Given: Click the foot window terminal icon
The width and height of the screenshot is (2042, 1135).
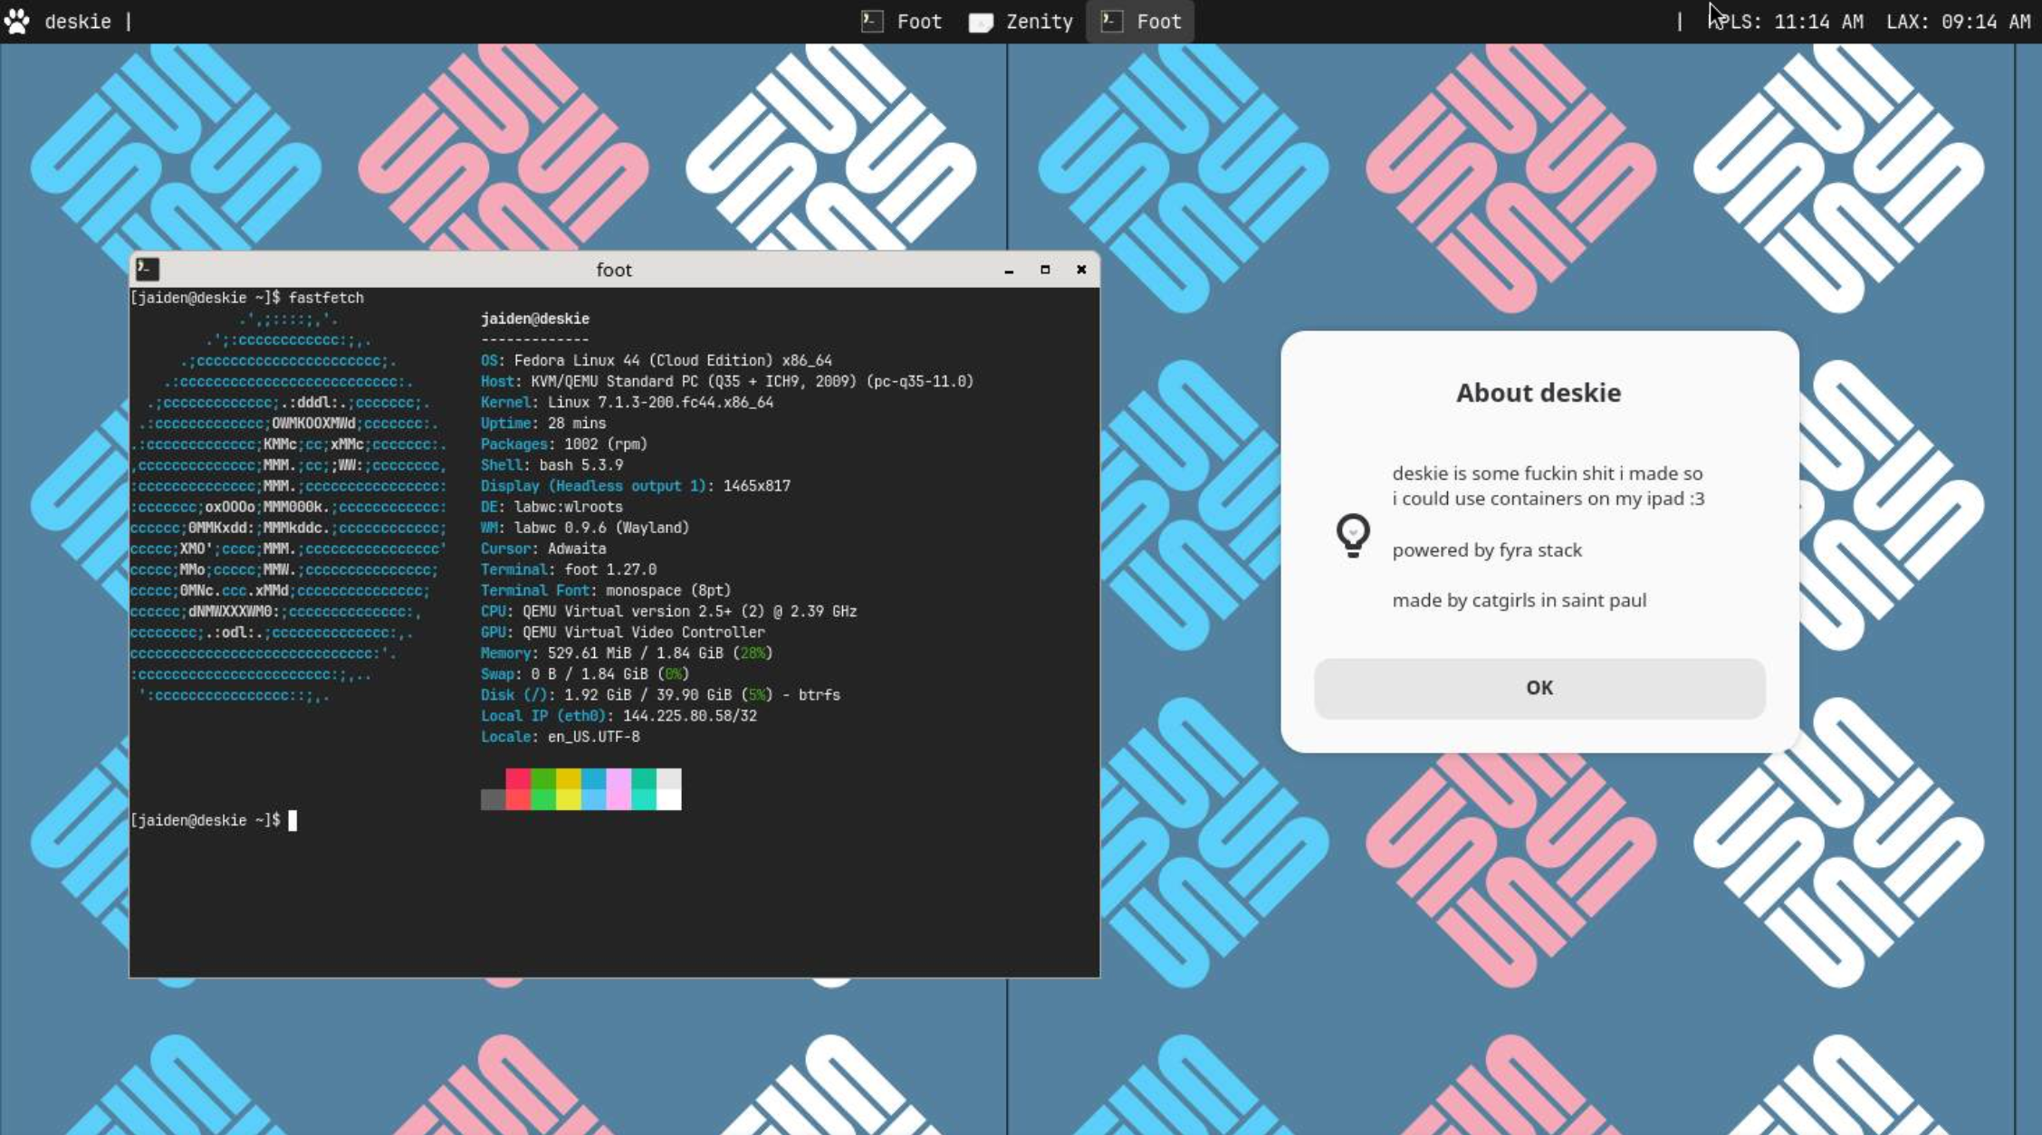Looking at the screenshot, I should pyautogui.click(x=148, y=269).
